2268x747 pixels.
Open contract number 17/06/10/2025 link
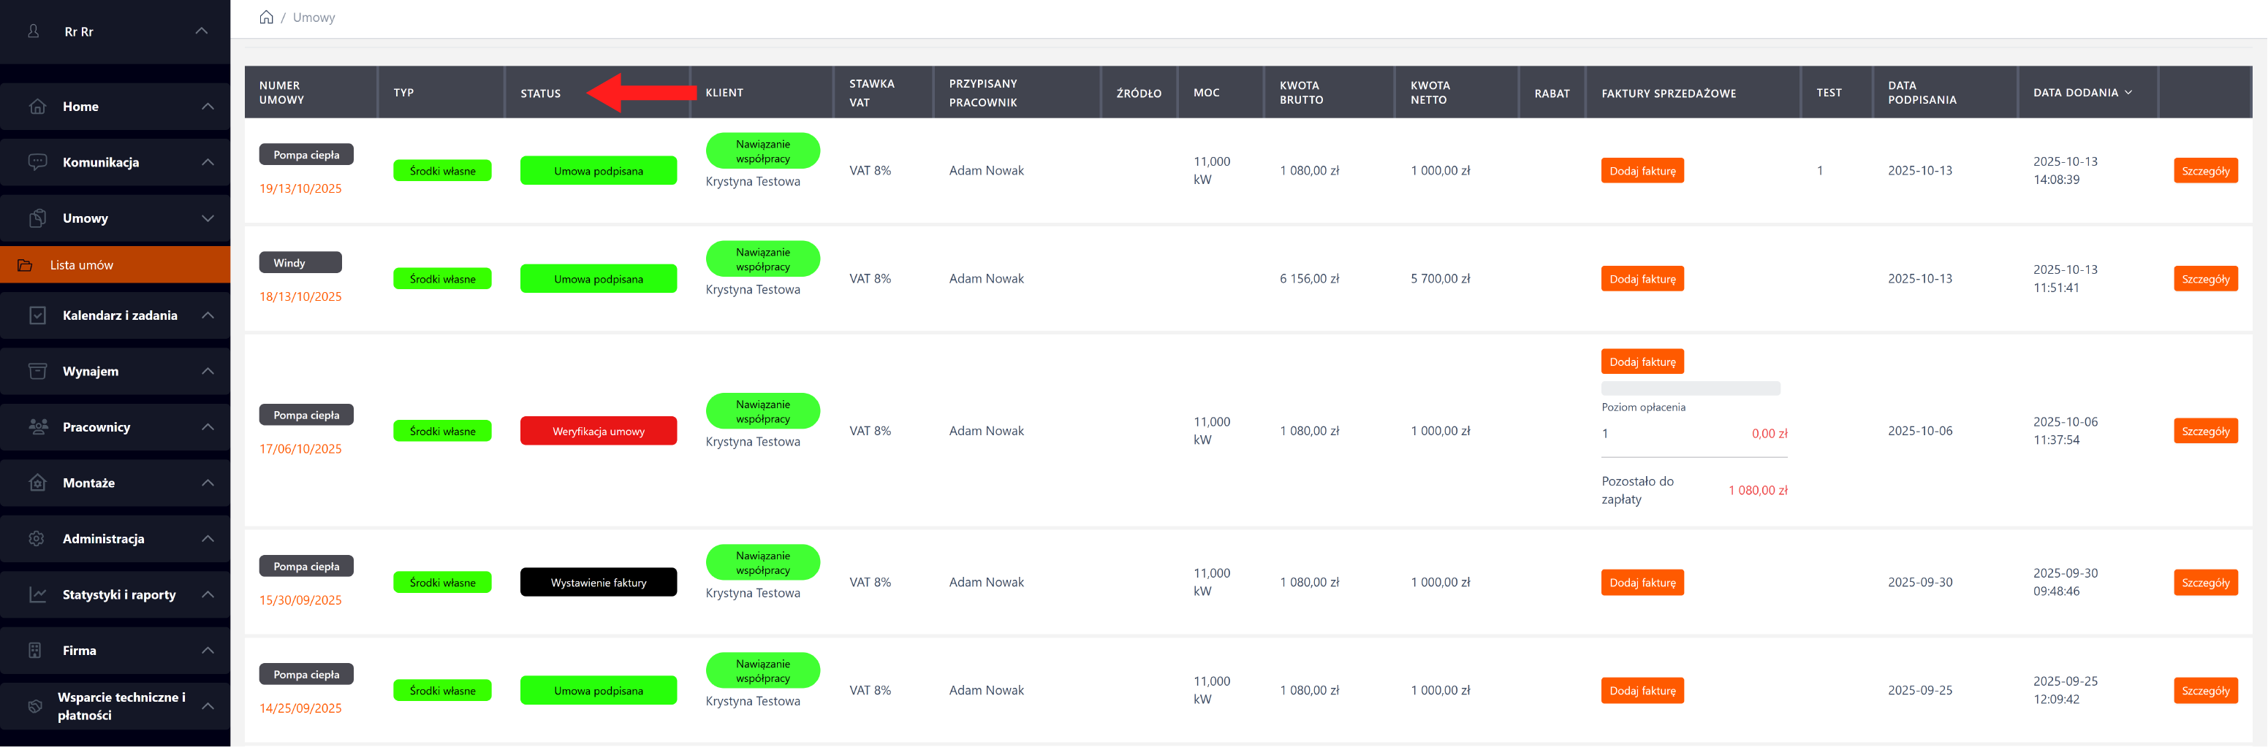(x=300, y=449)
